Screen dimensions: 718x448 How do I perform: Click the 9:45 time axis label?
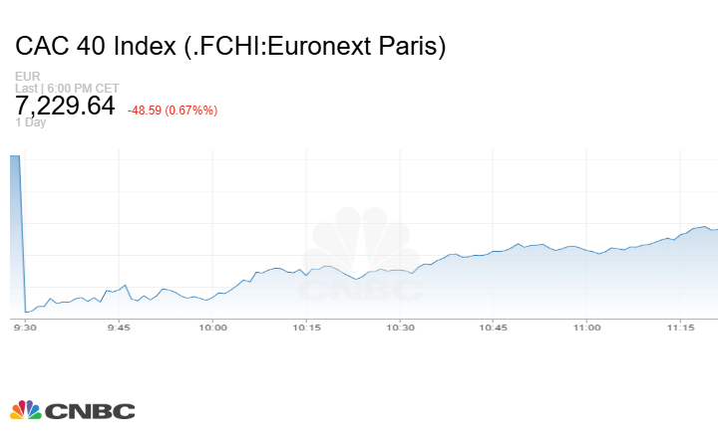(119, 328)
